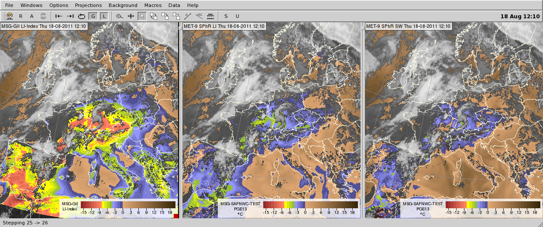Select the pan/move crosshair tool
The image size is (543, 227).
131,16
